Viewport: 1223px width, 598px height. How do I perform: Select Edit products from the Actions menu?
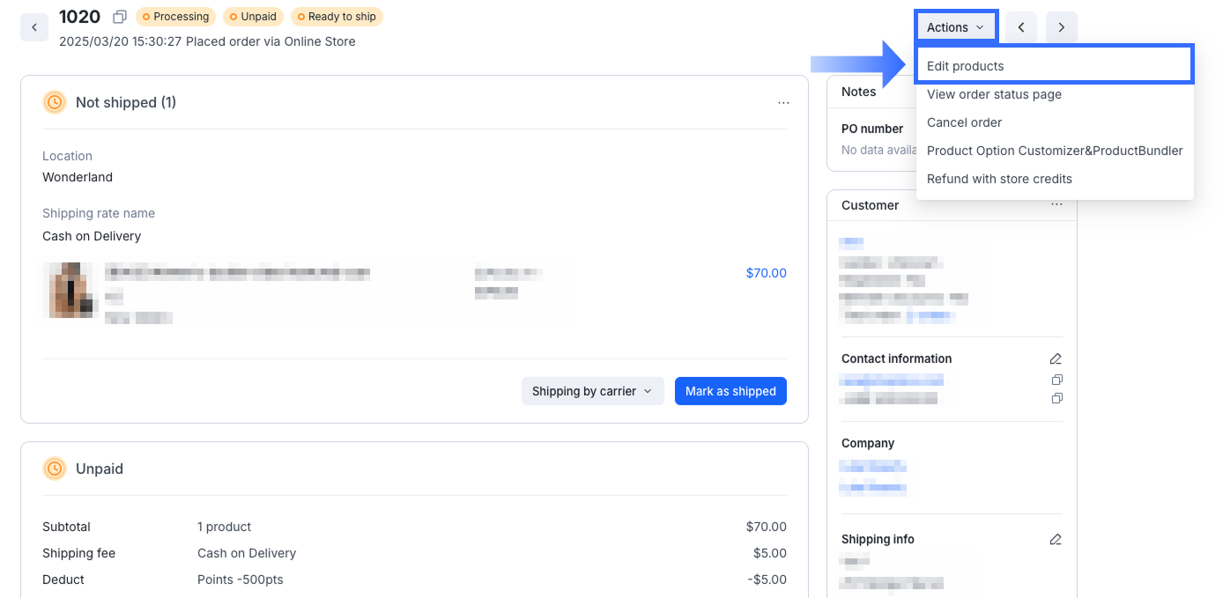[965, 66]
